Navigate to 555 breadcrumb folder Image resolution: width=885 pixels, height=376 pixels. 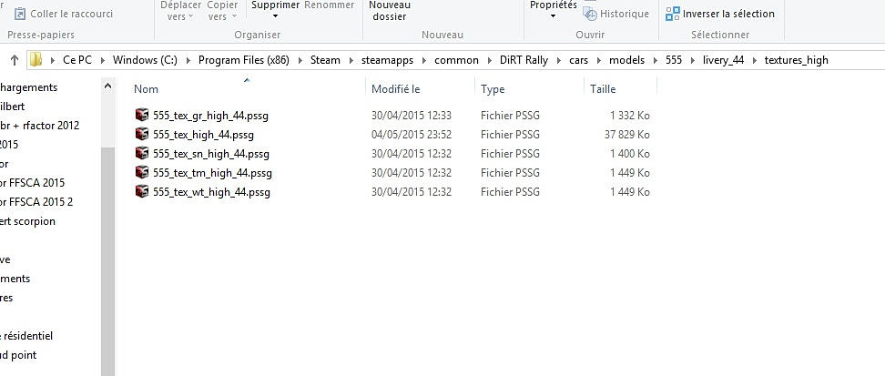tap(674, 60)
